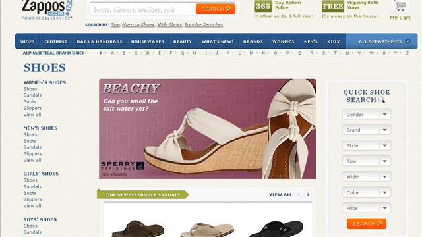Select letter M in alphabetical brand index
The width and height of the screenshot is (422, 237).
pos(251,53)
